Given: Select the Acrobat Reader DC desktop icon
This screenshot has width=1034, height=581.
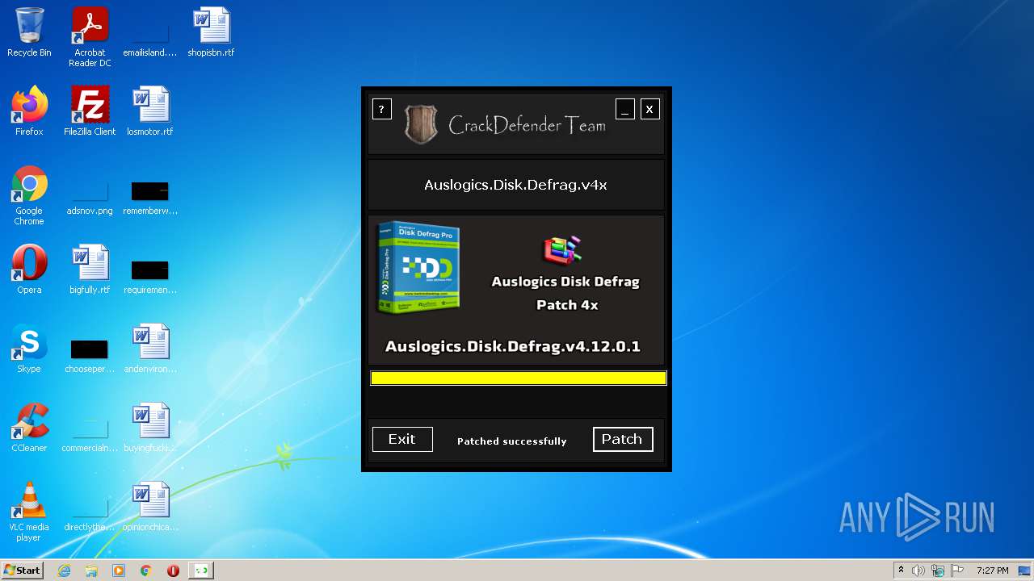Looking at the screenshot, I should 90,37.
